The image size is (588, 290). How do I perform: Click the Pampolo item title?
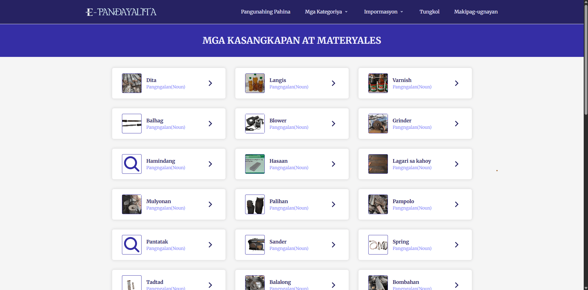click(403, 201)
